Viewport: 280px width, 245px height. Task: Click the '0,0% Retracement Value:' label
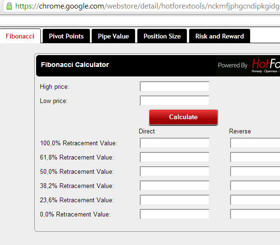click(x=75, y=214)
